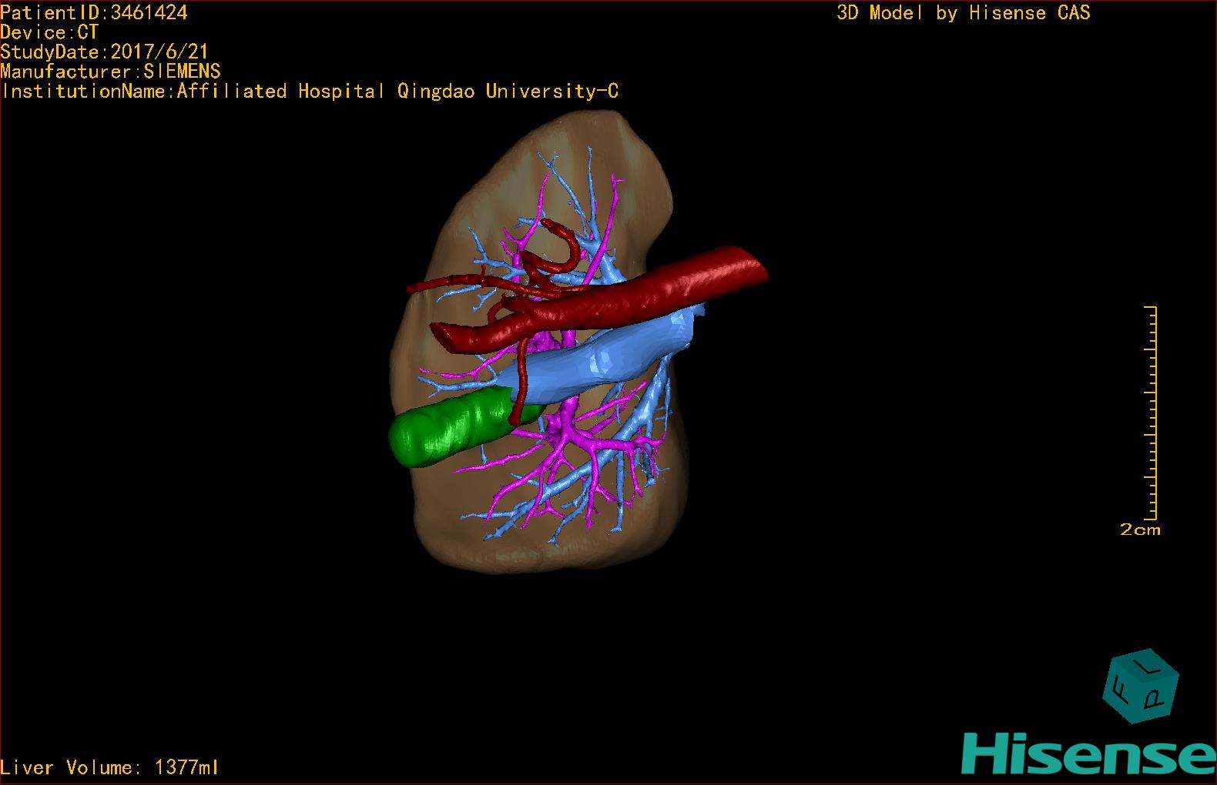The height and width of the screenshot is (785, 1217).
Task: Click the Manufacturer:SIEMENS text
Action: (x=110, y=72)
